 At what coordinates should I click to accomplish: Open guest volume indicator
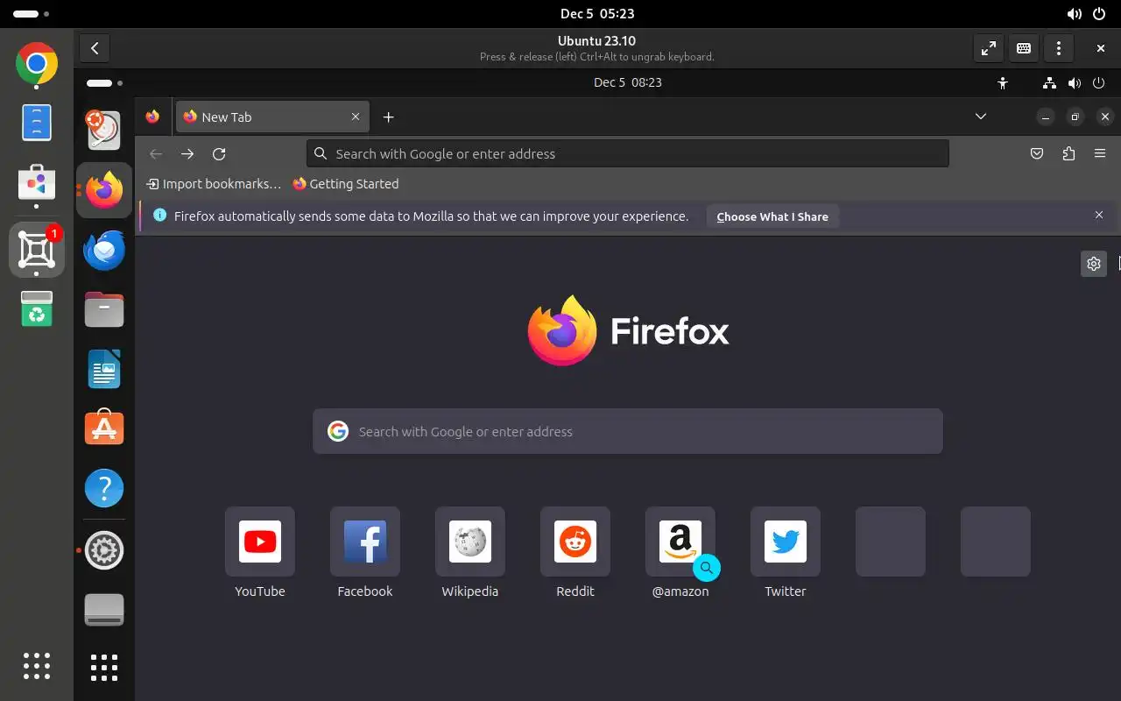point(1075,83)
